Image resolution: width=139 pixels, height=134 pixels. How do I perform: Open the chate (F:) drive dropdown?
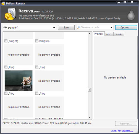(54, 28)
